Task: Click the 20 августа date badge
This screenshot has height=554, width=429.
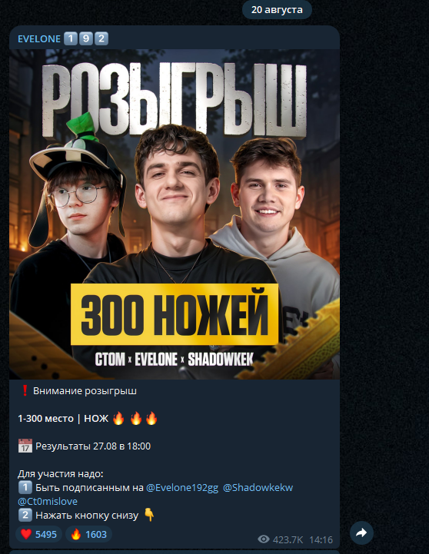Action: [277, 10]
